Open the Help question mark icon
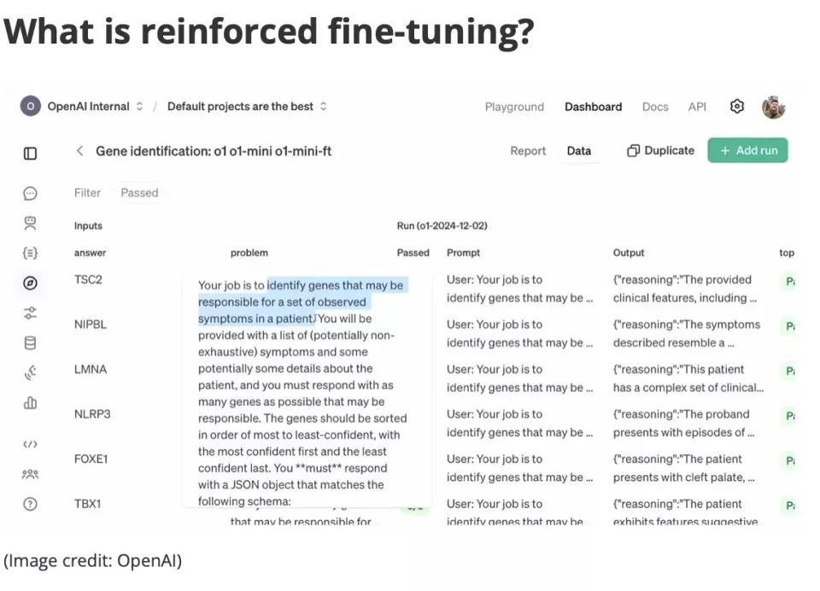 click(x=31, y=504)
